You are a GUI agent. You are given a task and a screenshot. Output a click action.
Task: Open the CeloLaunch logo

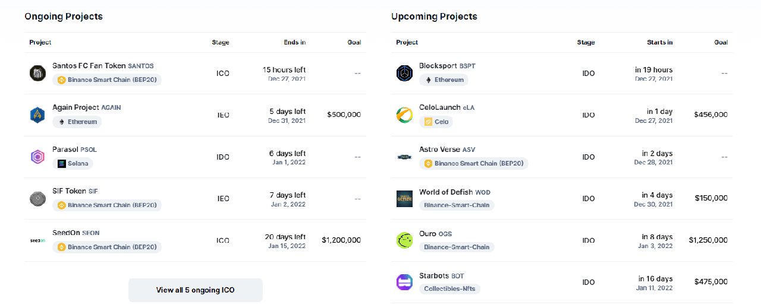404,115
